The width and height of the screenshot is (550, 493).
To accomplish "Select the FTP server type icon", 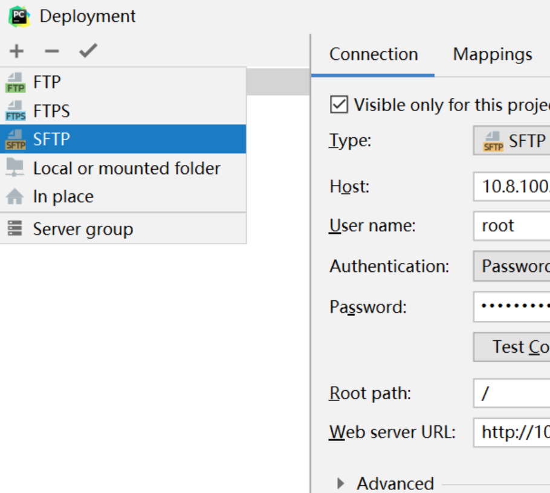I will 15,82.
